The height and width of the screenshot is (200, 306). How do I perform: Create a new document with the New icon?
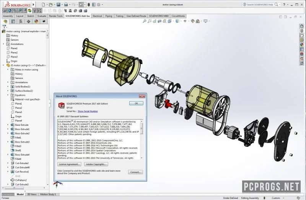43,5
